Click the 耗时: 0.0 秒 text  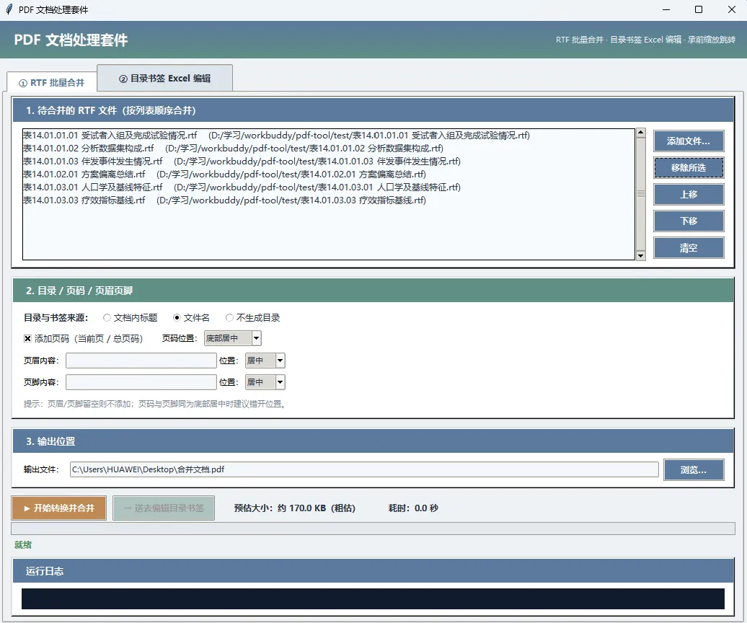(413, 508)
